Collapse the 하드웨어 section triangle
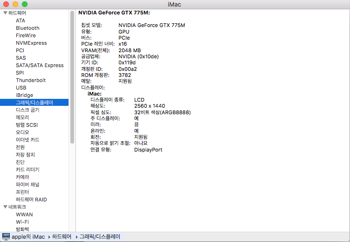 (x=5, y=13)
